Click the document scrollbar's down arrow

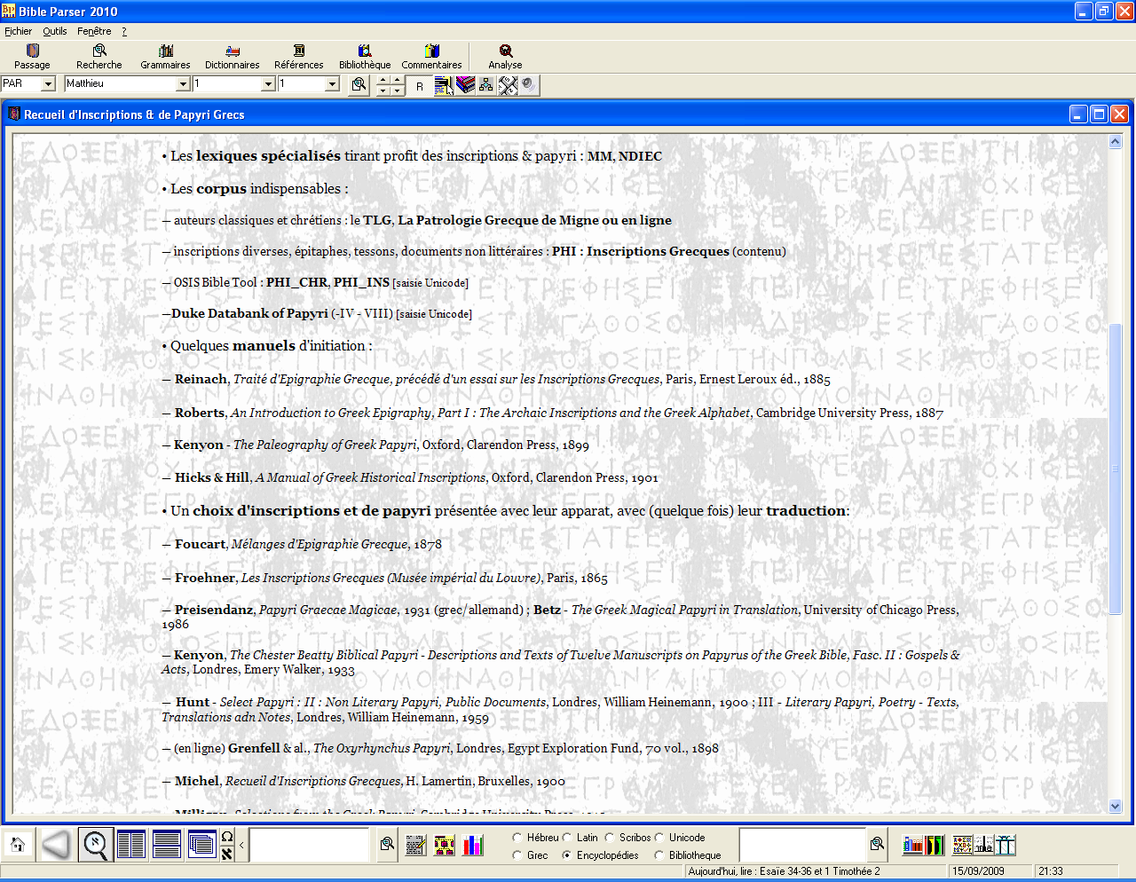click(x=1116, y=806)
